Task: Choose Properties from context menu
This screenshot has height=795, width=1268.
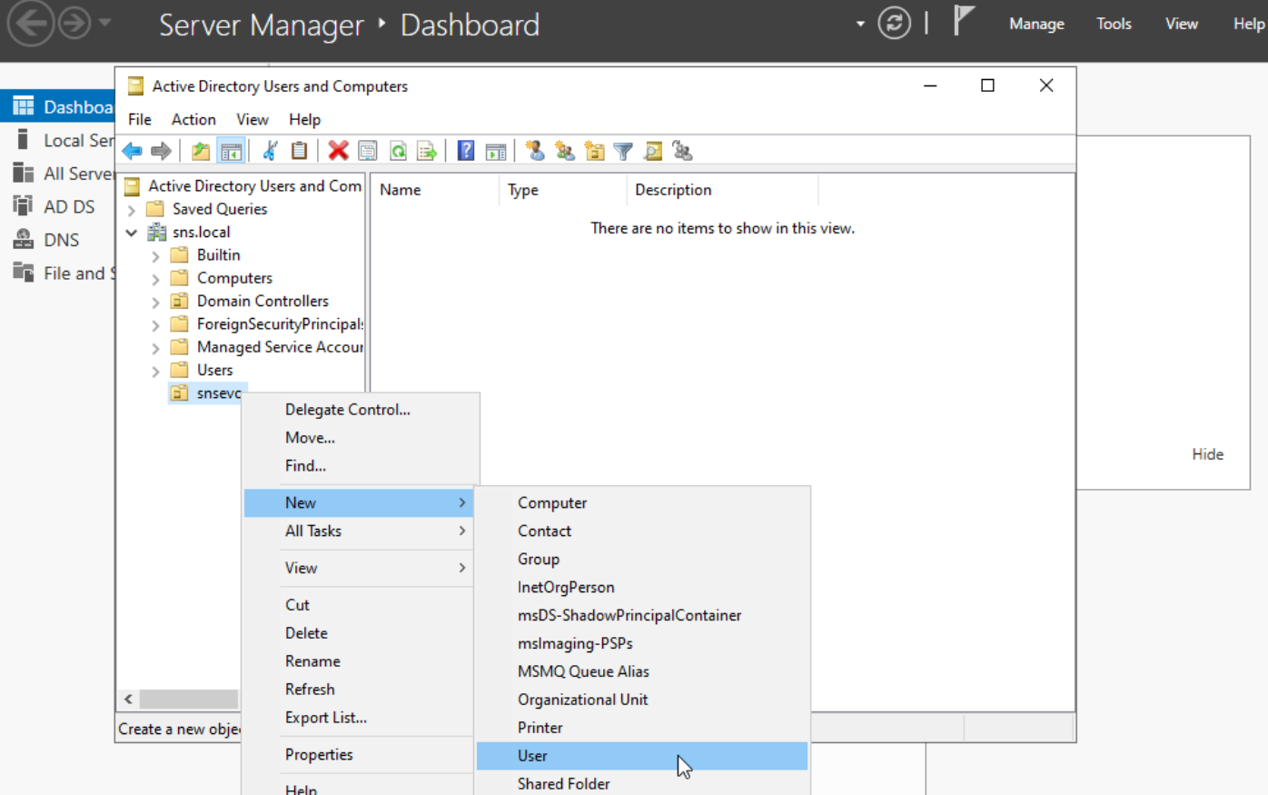Action: pos(359,755)
